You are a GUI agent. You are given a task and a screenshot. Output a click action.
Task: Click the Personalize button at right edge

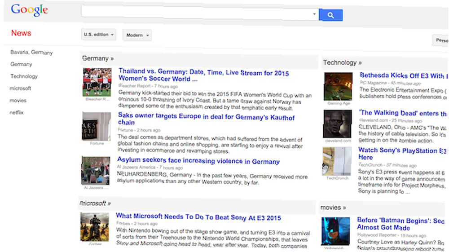(x=440, y=40)
